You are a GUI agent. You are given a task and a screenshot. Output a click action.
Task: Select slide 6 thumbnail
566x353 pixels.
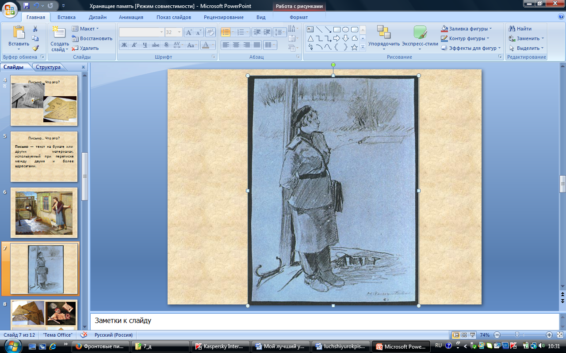click(44, 213)
